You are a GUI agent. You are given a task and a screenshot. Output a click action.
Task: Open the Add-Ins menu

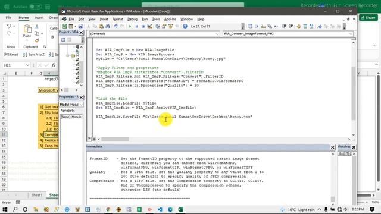(170, 19)
